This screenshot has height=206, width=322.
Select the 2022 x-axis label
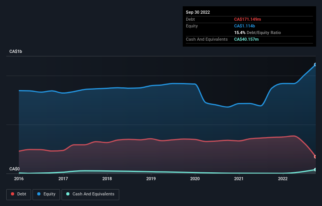tap(283, 179)
